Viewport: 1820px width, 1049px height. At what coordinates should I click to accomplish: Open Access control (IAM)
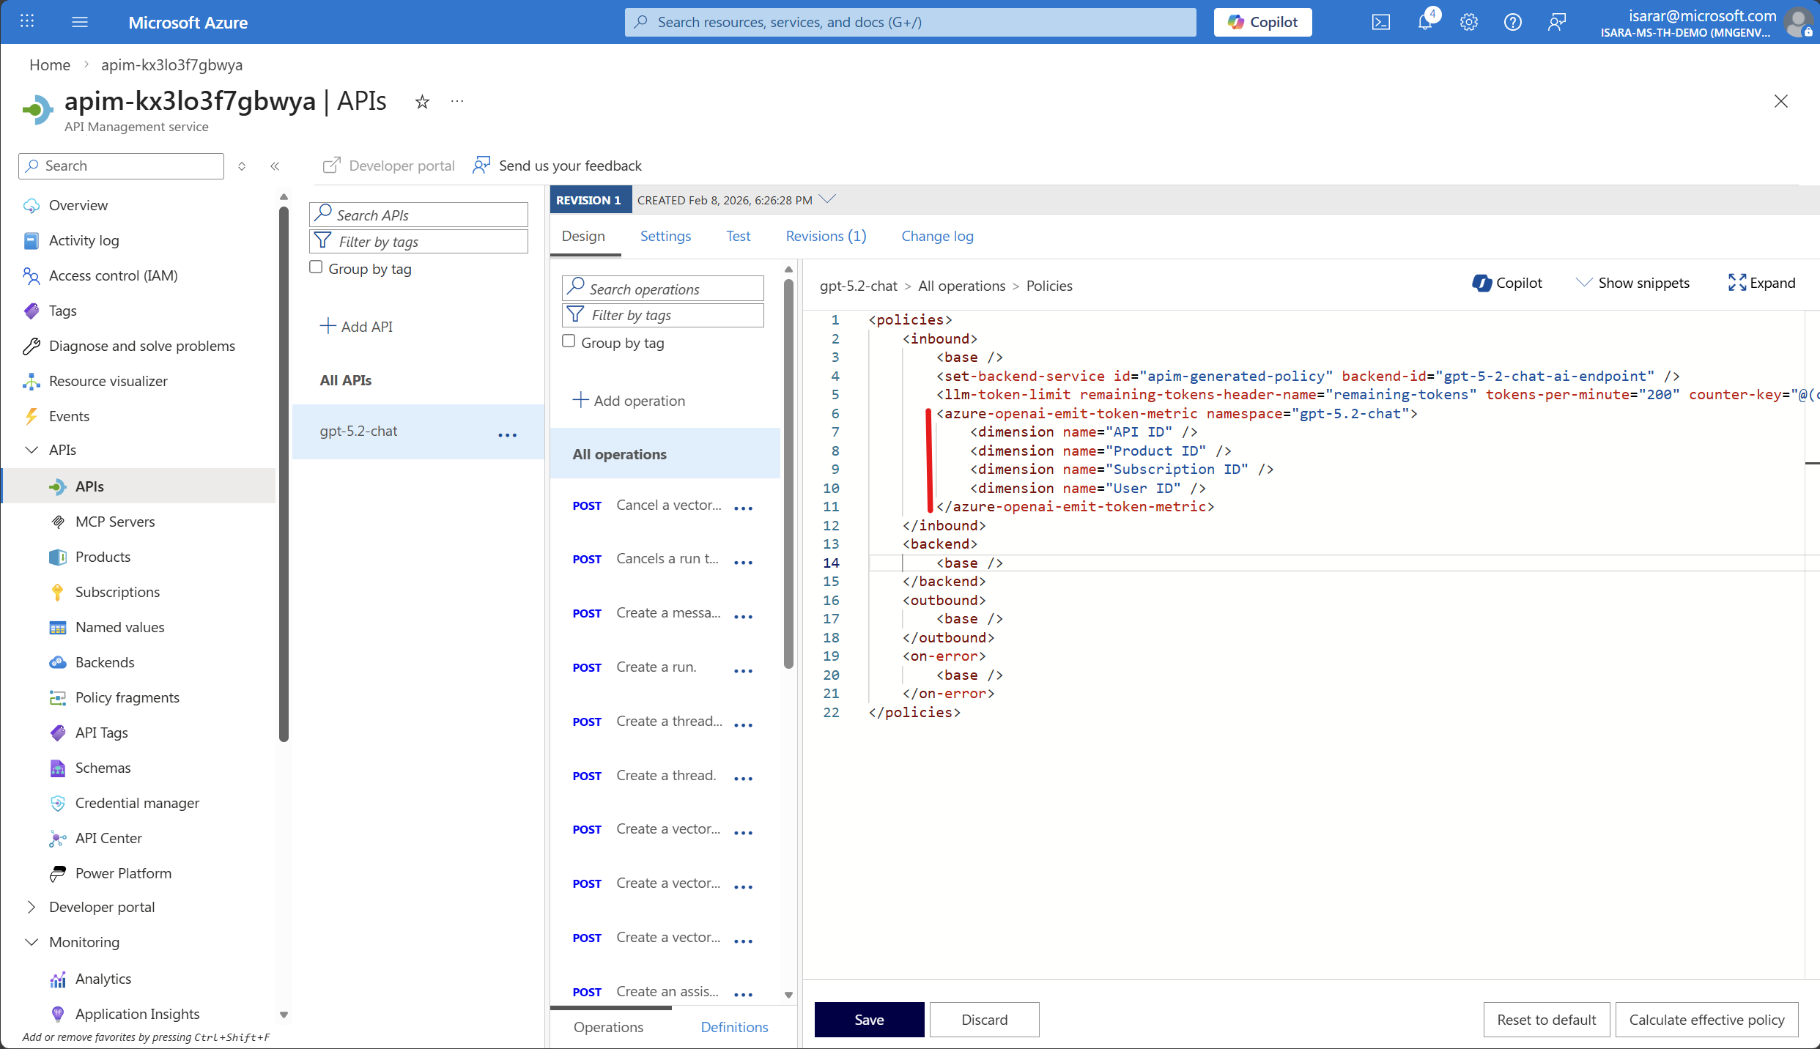(113, 275)
